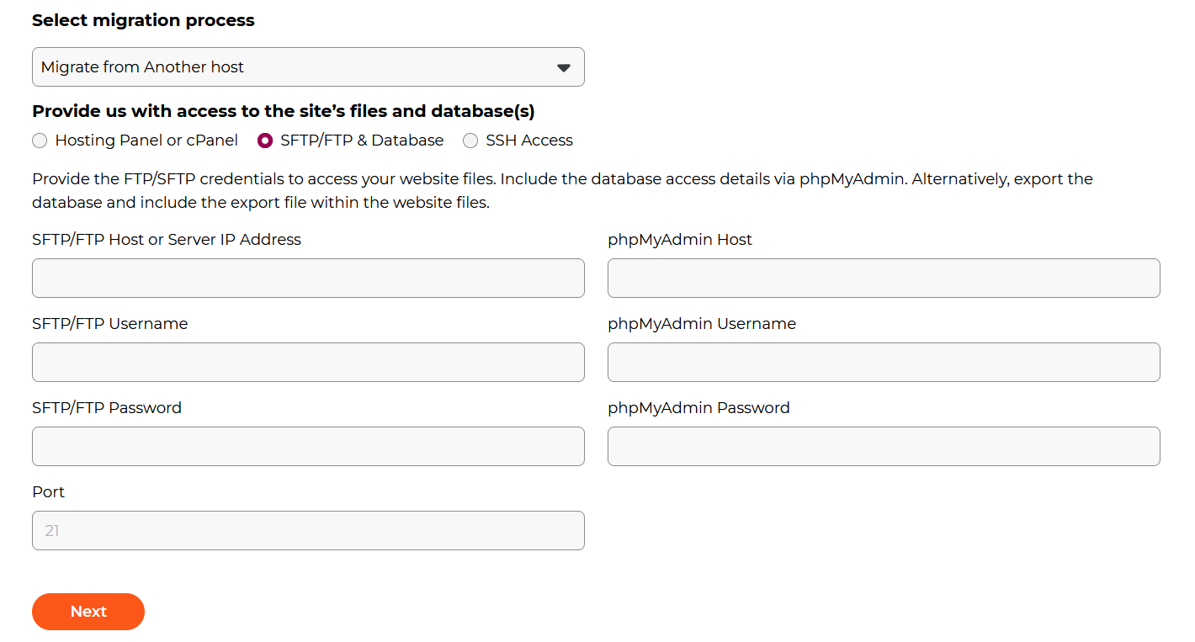Click the Port label
1195x642 pixels.
pos(48,492)
